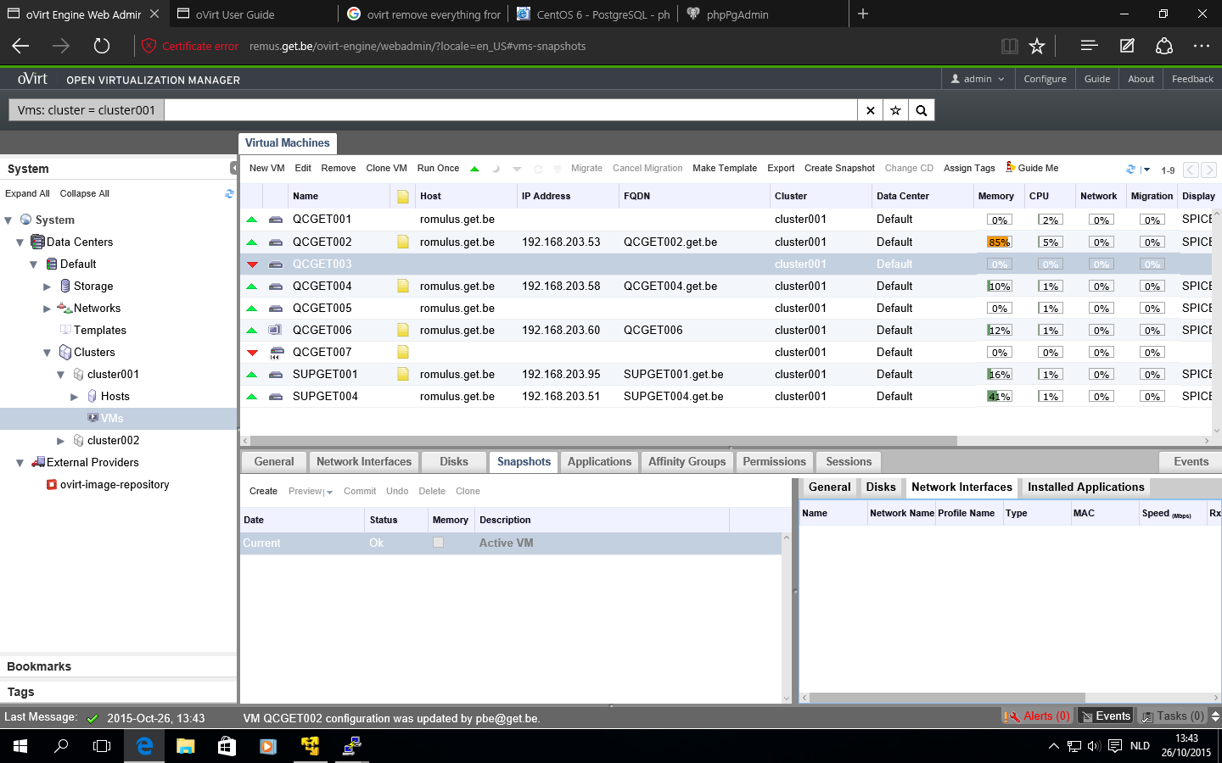Click the Collapse All link

click(84, 194)
